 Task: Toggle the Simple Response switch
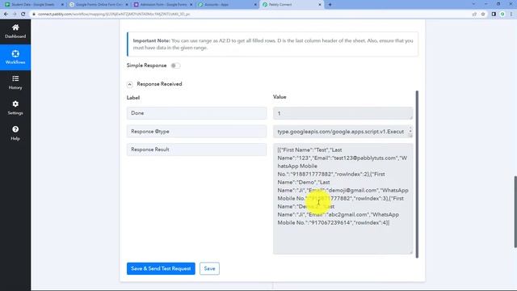click(175, 65)
